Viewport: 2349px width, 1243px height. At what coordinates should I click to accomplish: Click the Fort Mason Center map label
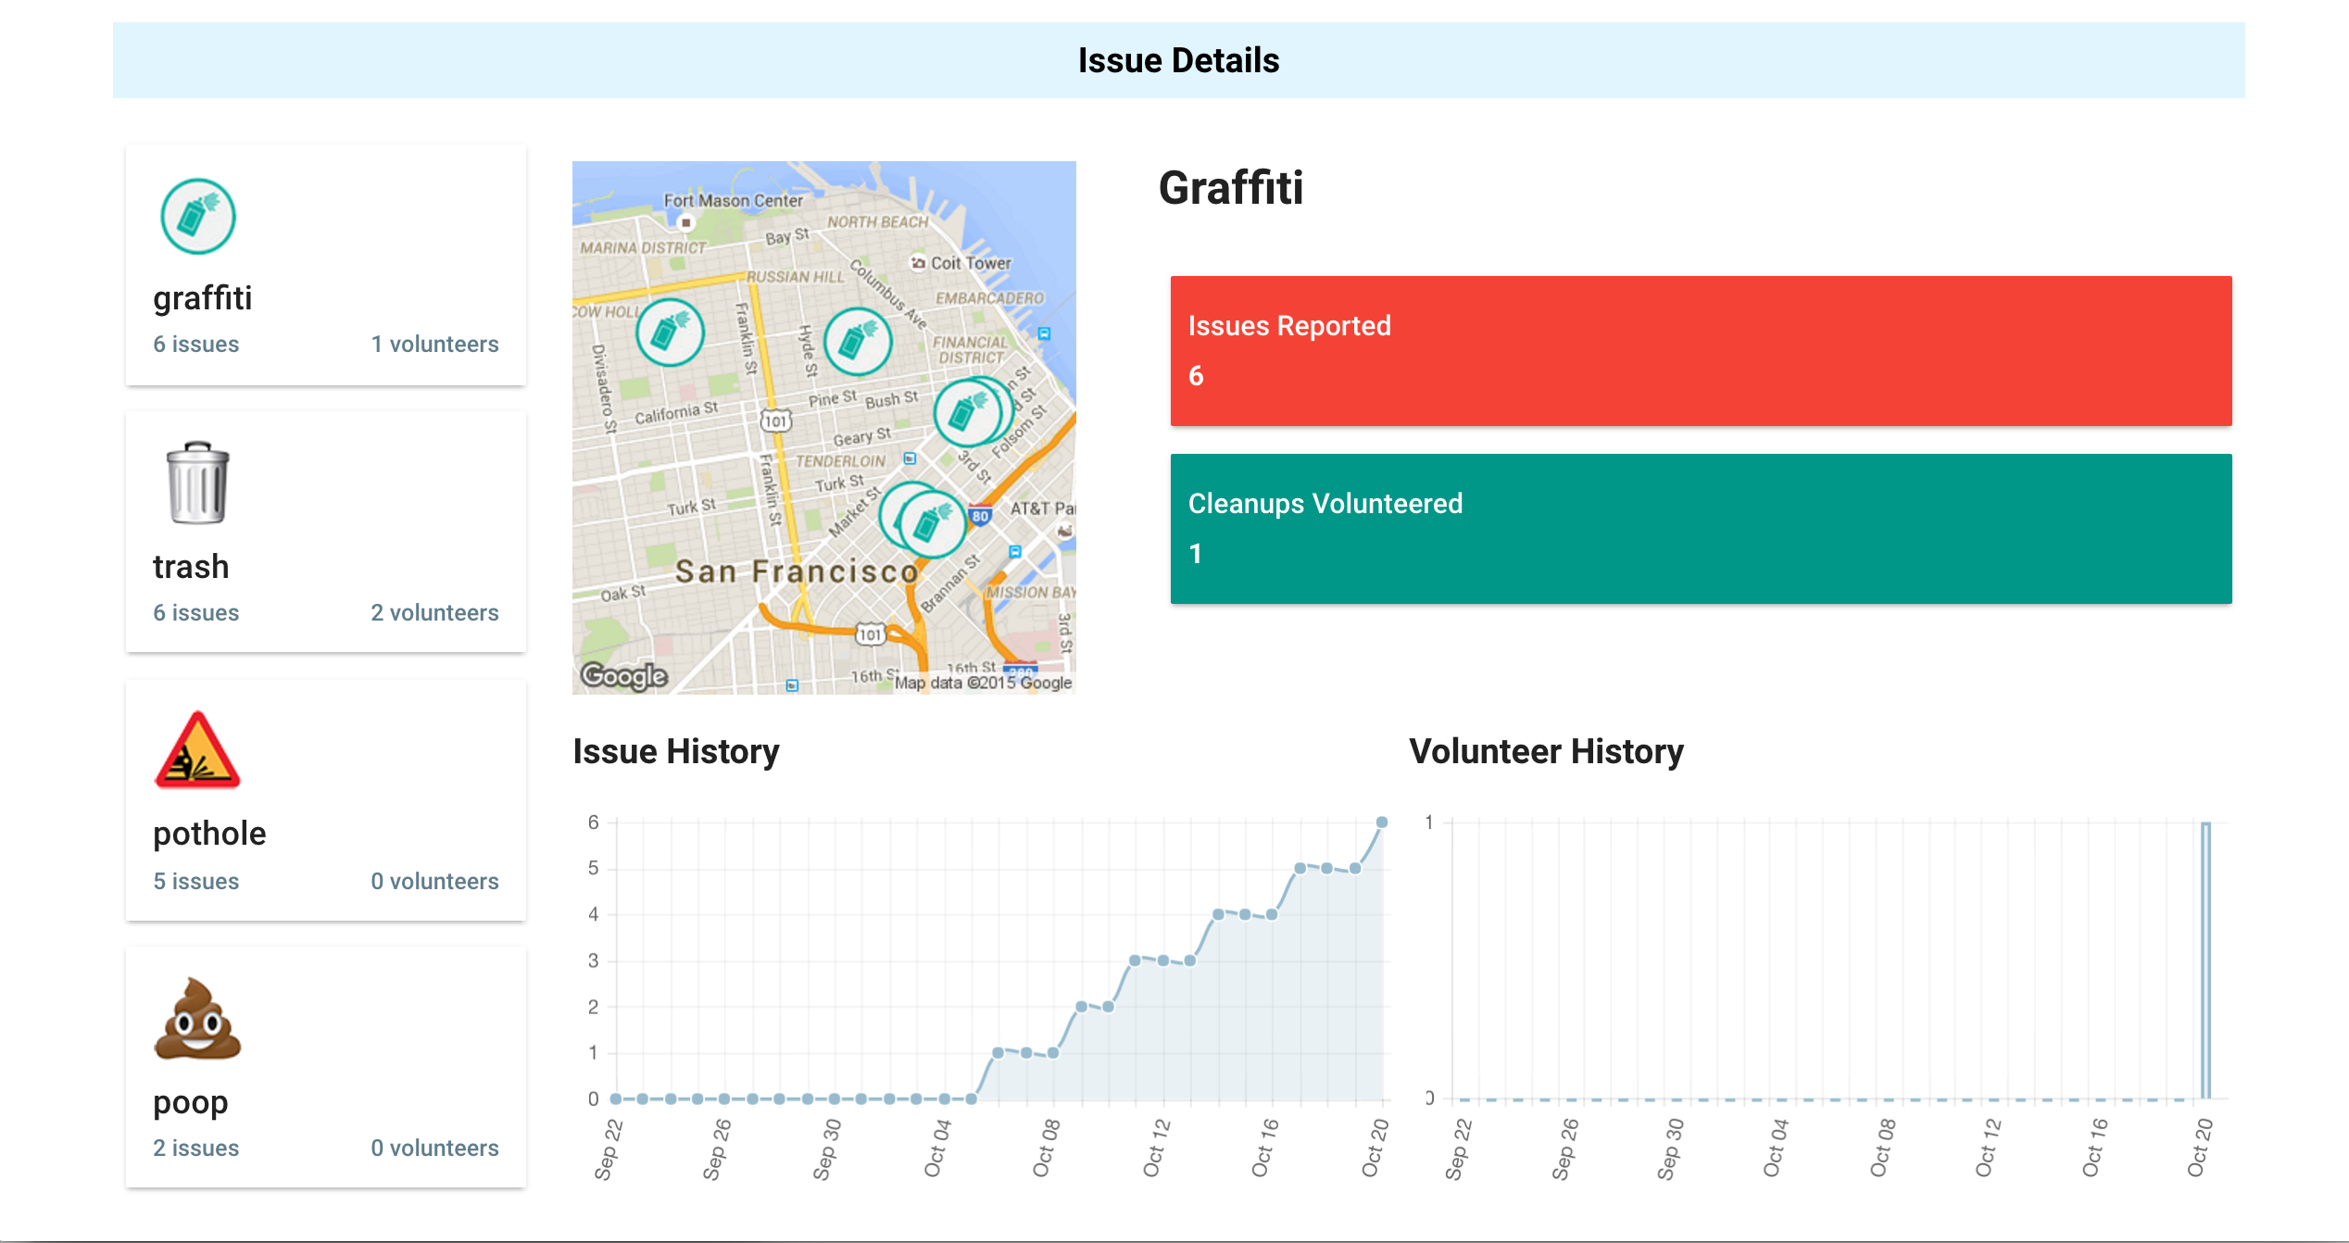pos(733,200)
